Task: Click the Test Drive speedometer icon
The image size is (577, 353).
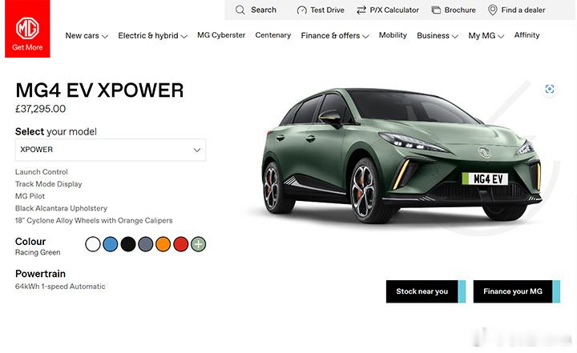Action: point(301,10)
